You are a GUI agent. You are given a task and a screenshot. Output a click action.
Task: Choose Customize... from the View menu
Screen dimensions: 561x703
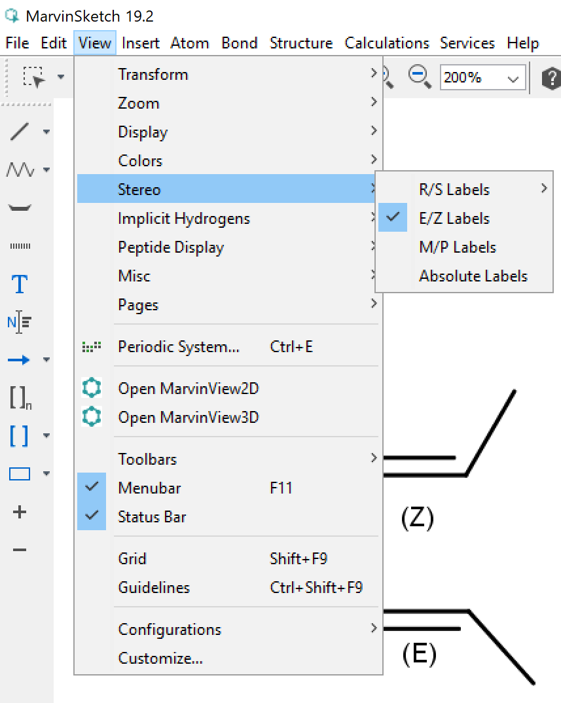pyautogui.click(x=160, y=658)
